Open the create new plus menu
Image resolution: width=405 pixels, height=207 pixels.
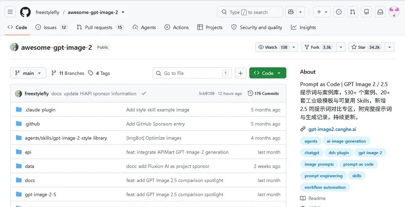(322, 12)
